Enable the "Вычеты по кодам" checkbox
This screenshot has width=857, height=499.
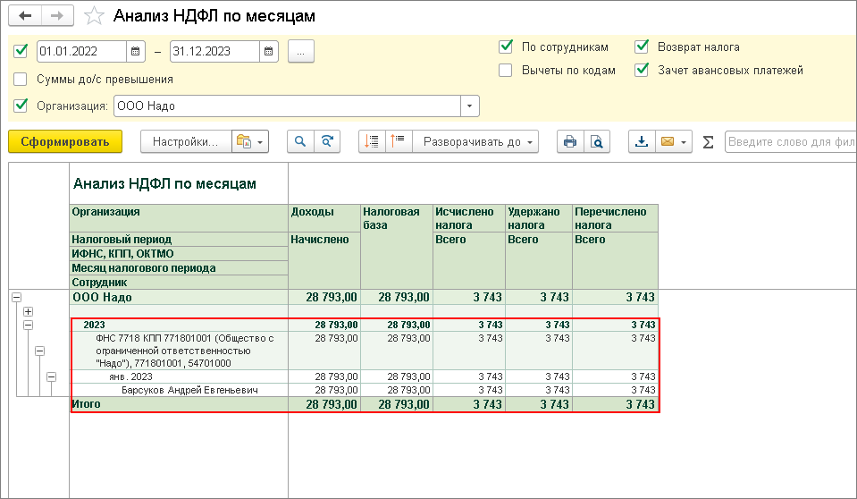pos(506,70)
